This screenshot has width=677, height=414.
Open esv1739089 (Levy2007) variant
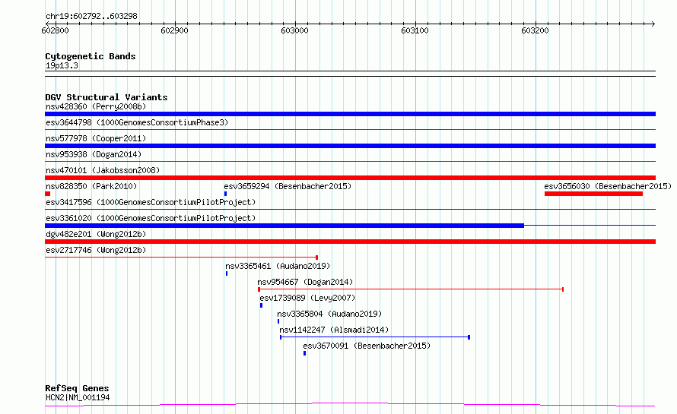[x=307, y=298]
